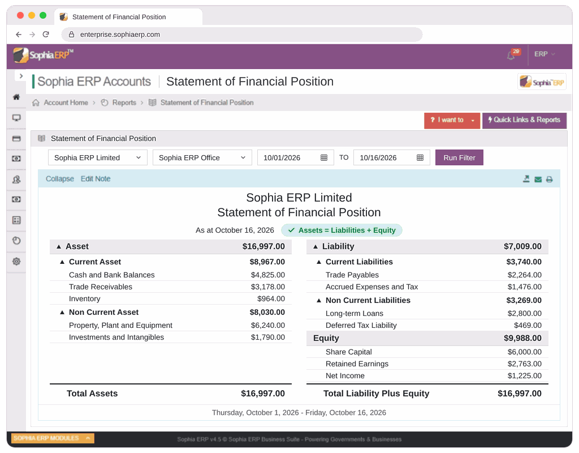Screen dimensions: 579x453
Task: Click Investments and Intangibles row
Action: pyautogui.click(x=171, y=337)
